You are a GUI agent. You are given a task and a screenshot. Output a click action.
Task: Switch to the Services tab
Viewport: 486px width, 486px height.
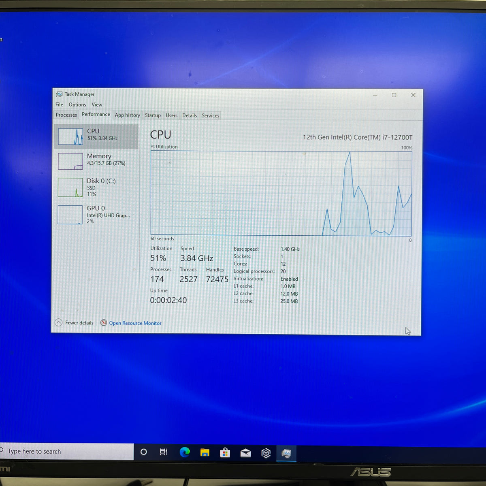point(211,115)
